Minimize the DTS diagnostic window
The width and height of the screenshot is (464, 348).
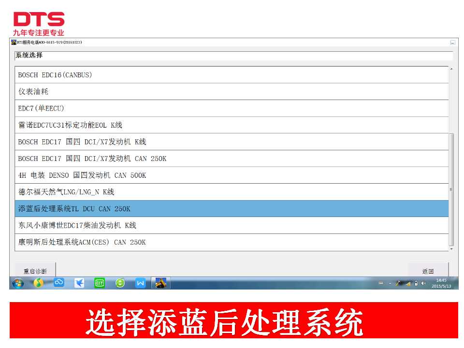(x=452, y=43)
